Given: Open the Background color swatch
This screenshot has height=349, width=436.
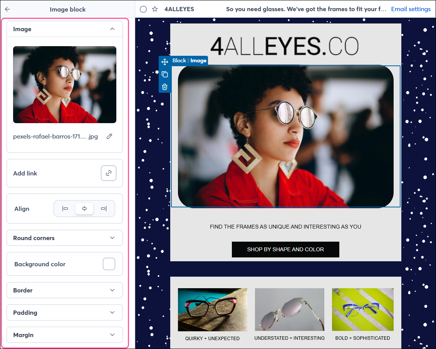Looking at the screenshot, I should [x=109, y=264].
